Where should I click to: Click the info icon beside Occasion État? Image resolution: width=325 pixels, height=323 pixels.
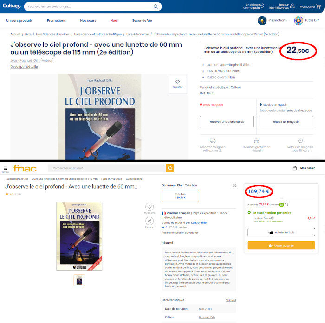tap(234, 186)
